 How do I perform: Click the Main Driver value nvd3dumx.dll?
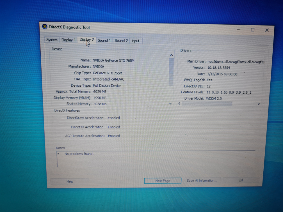pyautogui.click(x=236, y=62)
